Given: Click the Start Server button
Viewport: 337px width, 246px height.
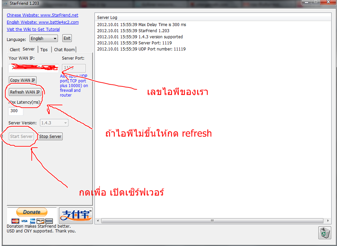Looking at the screenshot, I should [x=21, y=136].
